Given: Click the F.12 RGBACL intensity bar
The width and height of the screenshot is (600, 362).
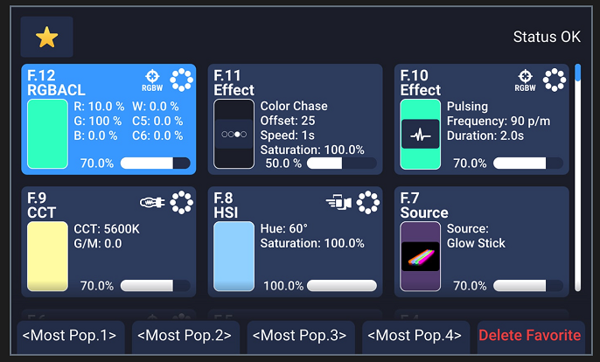Looking at the screenshot, I should [x=156, y=163].
